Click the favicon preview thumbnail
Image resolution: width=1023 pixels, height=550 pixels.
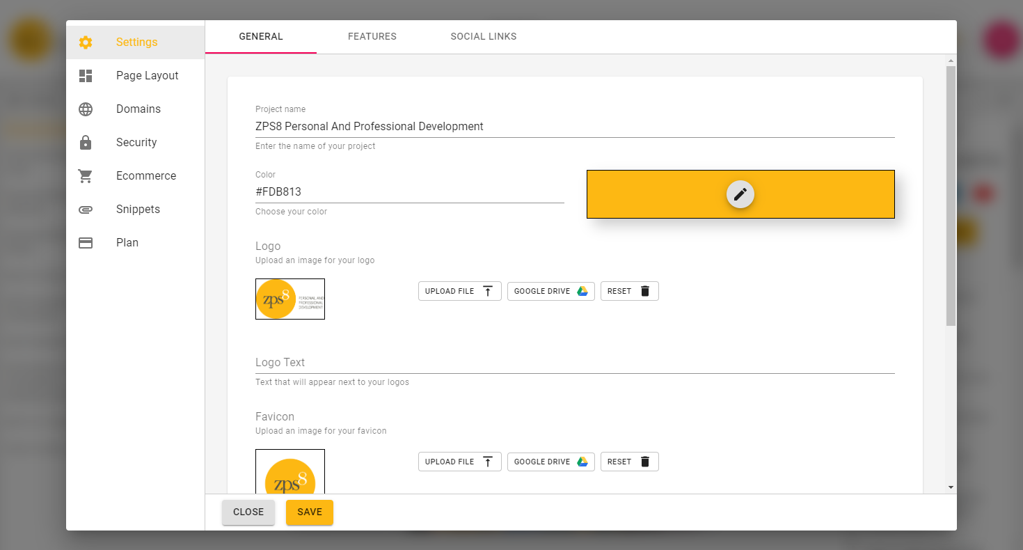click(290, 471)
